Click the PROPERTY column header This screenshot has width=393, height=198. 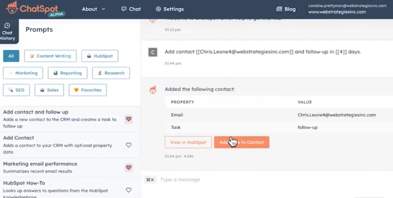[x=183, y=102]
